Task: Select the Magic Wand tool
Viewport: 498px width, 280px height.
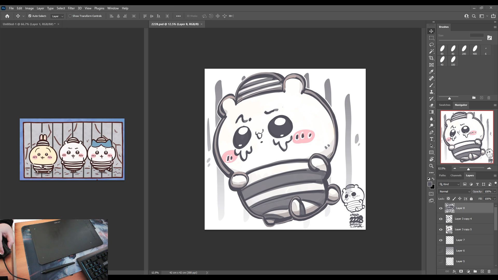Action: tap(431, 51)
